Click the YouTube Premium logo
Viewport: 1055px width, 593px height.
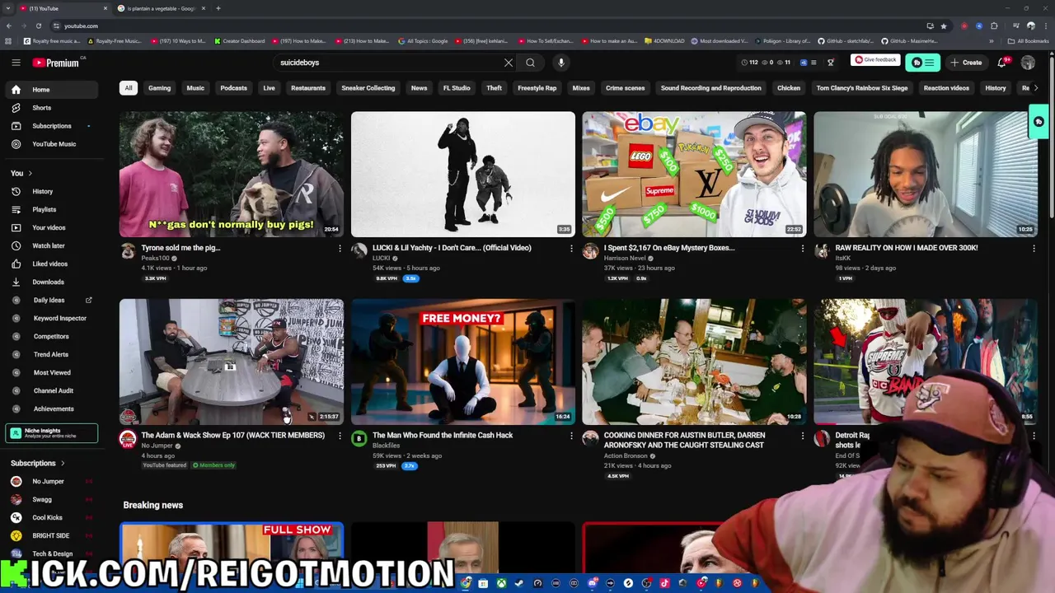pyautogui.click(x=56, y=63)
